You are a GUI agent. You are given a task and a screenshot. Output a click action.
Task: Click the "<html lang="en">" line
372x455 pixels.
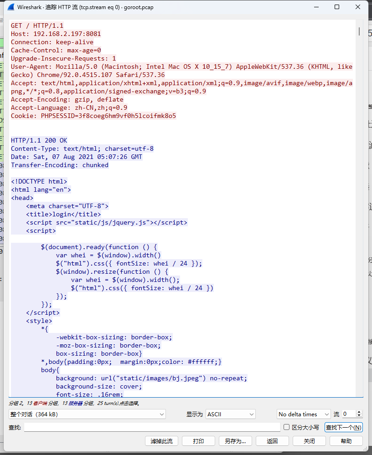41,189
